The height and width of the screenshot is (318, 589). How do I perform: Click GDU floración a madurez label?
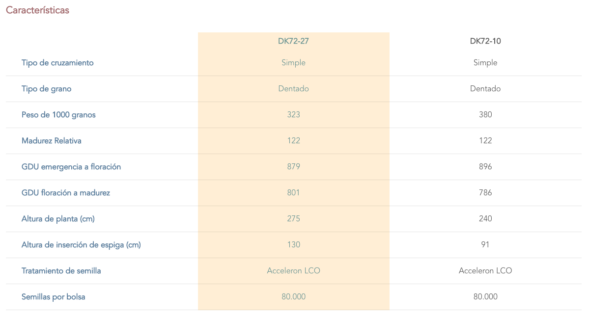click(66, 193)
